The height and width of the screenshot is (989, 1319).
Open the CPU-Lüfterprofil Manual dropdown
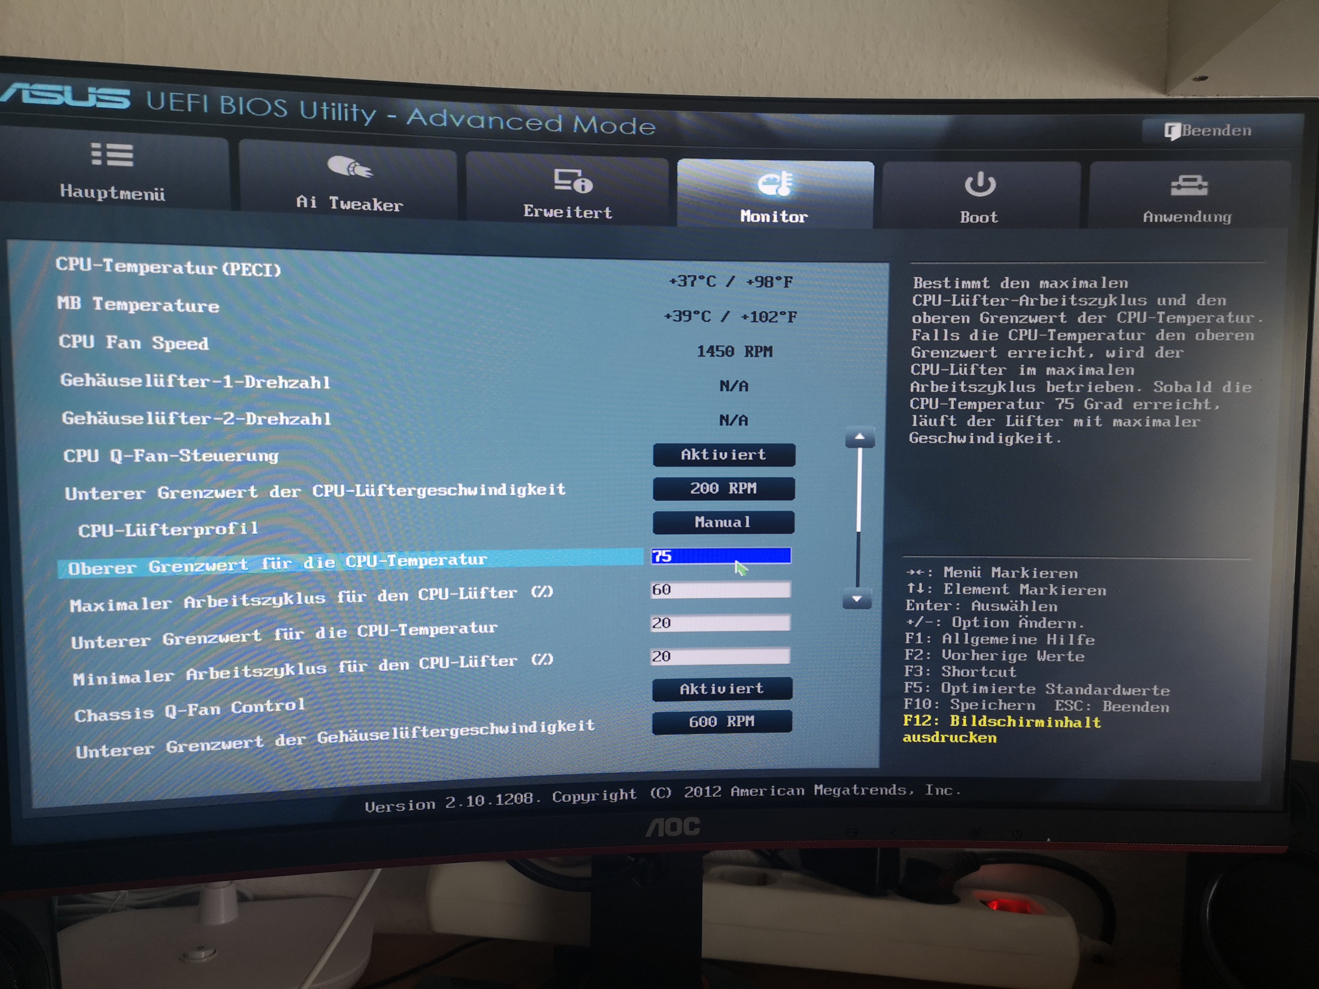pos(723,522)
